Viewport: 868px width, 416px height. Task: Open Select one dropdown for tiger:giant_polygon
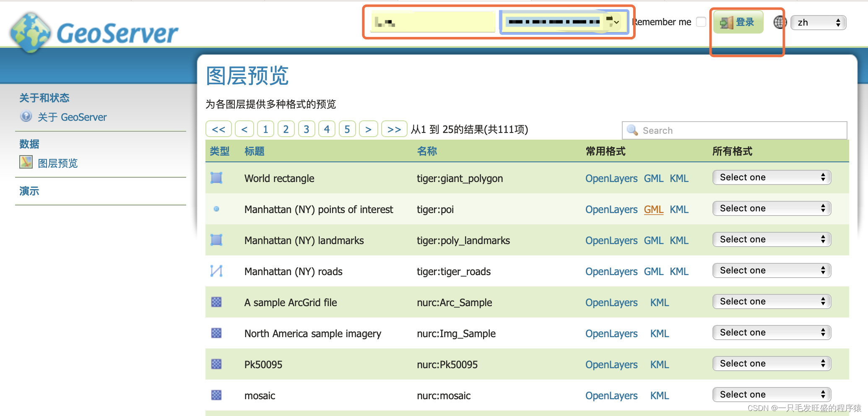pos(771,177)
